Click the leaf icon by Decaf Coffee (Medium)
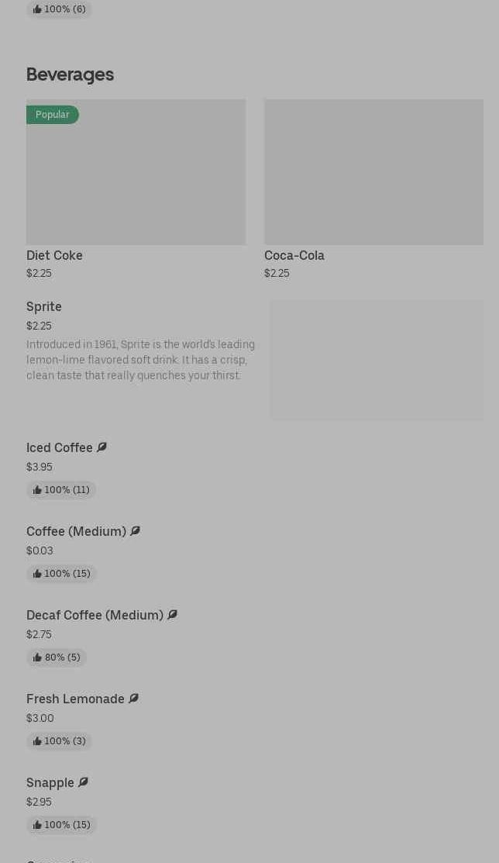Image resolution: width=499 pixels, height=863 pixels. point(172,615)
